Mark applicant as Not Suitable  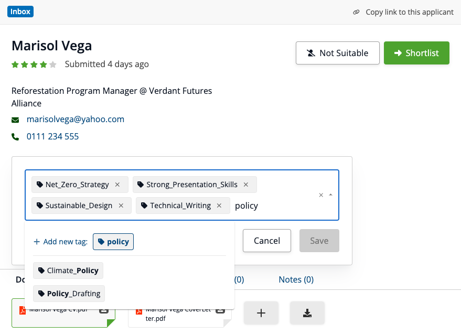[337, 53]
